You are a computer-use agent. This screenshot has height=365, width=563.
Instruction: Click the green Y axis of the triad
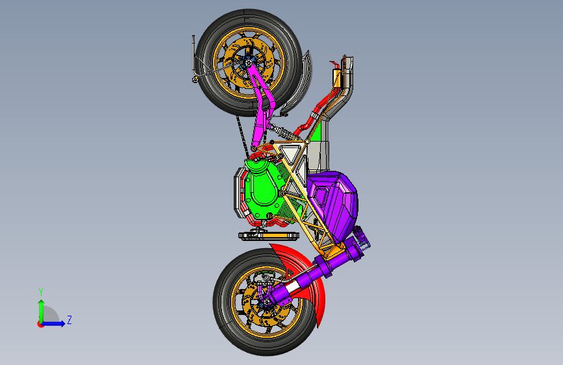point(42,310)
